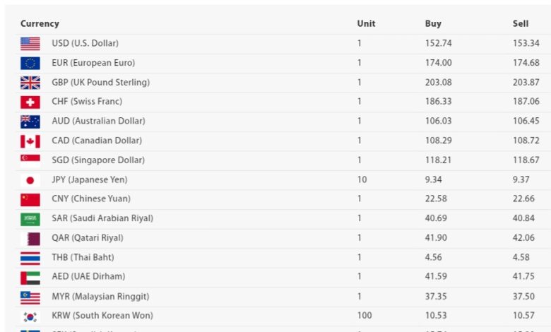The image size is (551, 332).
Task: Click the Canadian maple leaf flag
Action: pos(30,141)
